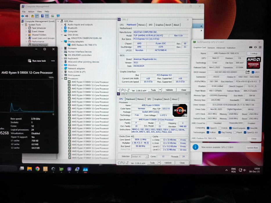The width and height of the screenshot is (271, 203).
Task: Switch to the Advanced tab in GPU-Z
Action: tap(221, 48)
